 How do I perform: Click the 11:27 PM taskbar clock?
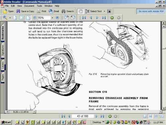158,122
